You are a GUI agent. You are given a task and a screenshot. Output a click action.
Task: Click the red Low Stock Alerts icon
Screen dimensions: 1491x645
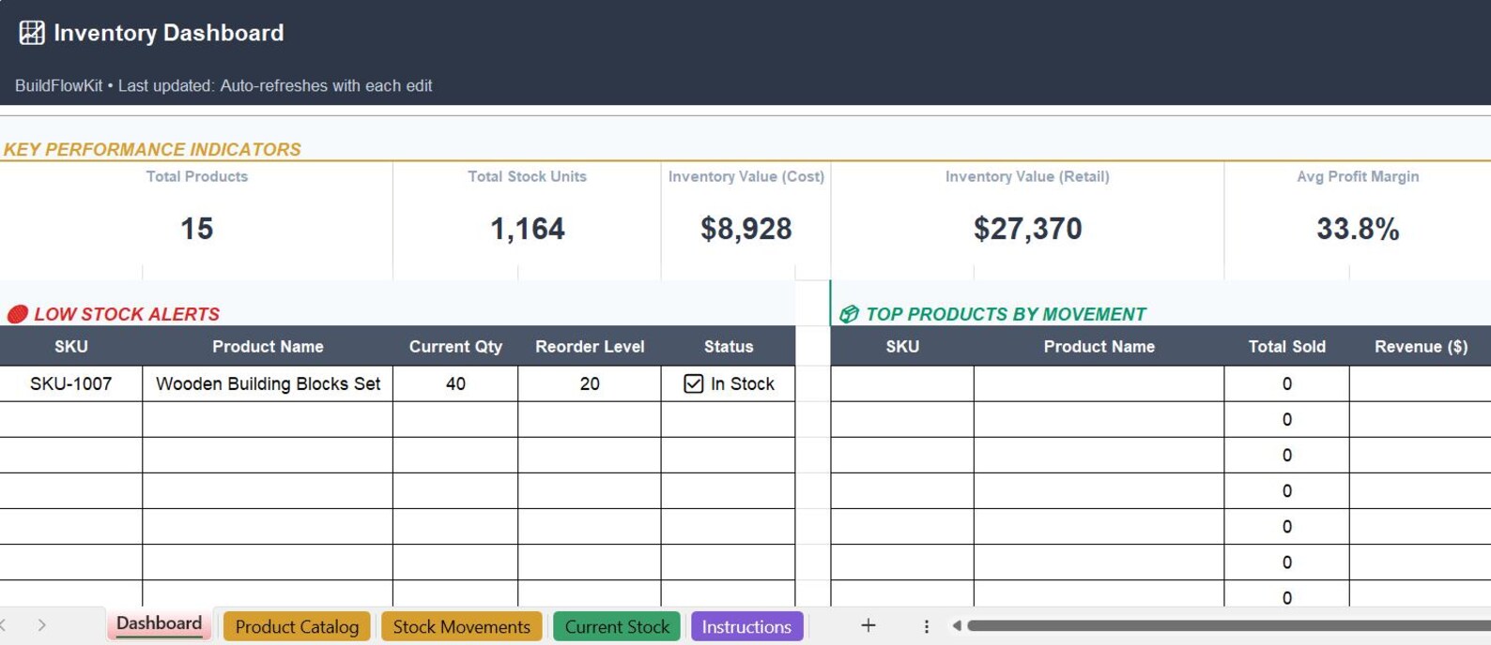click(x=17, y=314)
